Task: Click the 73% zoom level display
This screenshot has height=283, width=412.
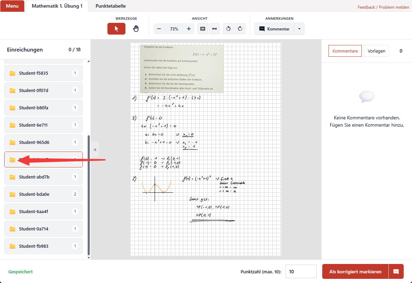Action: (x=174, y=29)
